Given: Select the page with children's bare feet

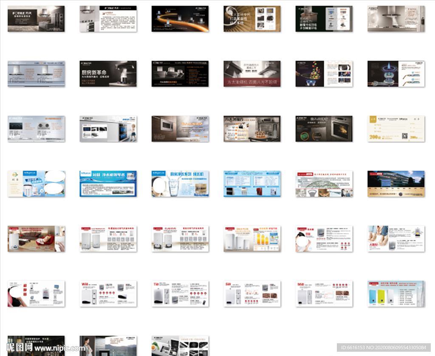Looking at the screenshot, I should pos(396,239).
